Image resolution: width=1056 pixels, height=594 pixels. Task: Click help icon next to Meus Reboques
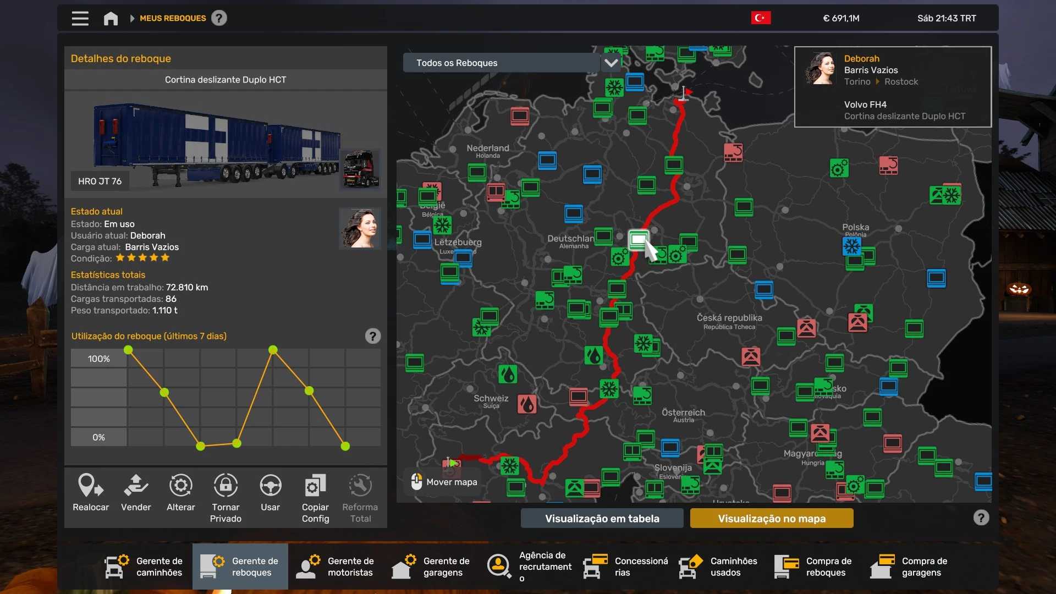(x=219, y=18)
